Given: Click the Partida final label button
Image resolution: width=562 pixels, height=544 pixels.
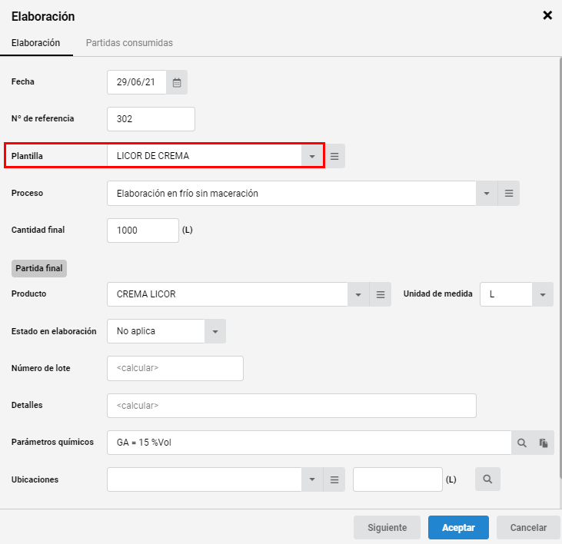Looking at the screenshot, I should pyautogui.click(x=39, y=268).
